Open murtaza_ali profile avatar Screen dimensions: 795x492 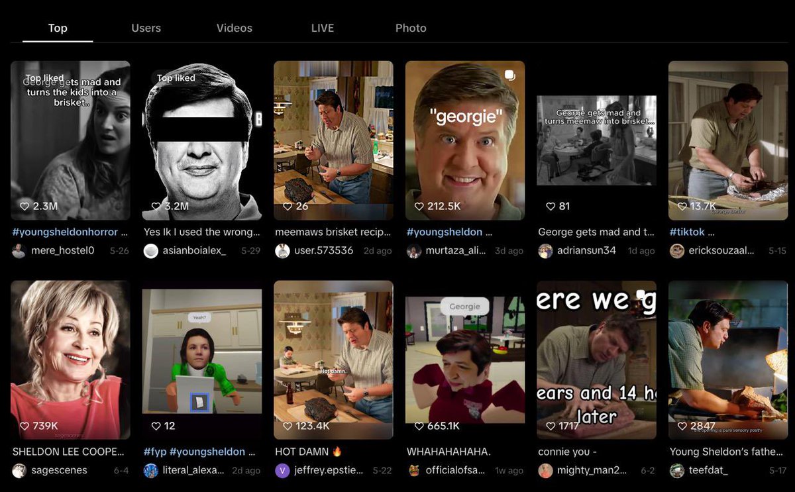[414, 251]
